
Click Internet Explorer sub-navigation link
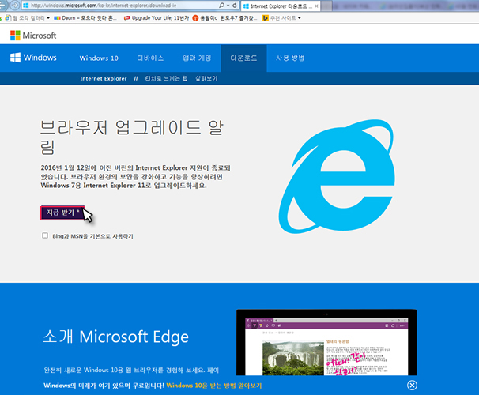104,78
